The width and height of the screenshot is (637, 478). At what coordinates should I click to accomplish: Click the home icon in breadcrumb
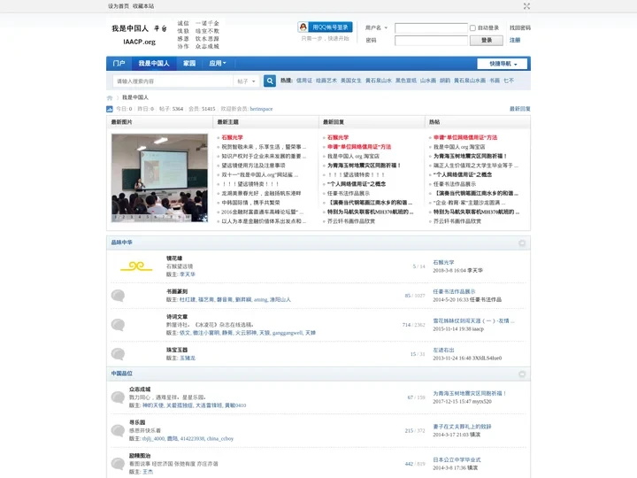(x=110, y=97)
